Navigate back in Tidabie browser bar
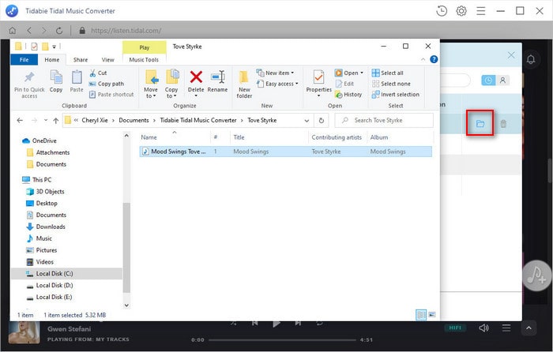Viewport: 553px width, 352px height. click(29, 31)
